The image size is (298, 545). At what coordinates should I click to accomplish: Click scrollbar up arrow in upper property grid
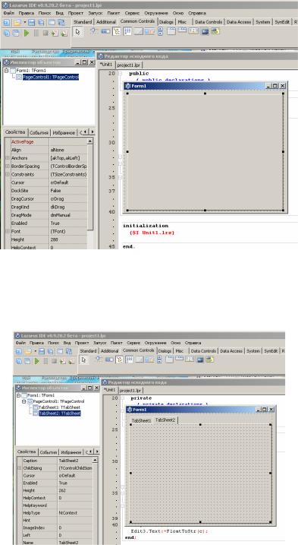[x=89, y=141]
